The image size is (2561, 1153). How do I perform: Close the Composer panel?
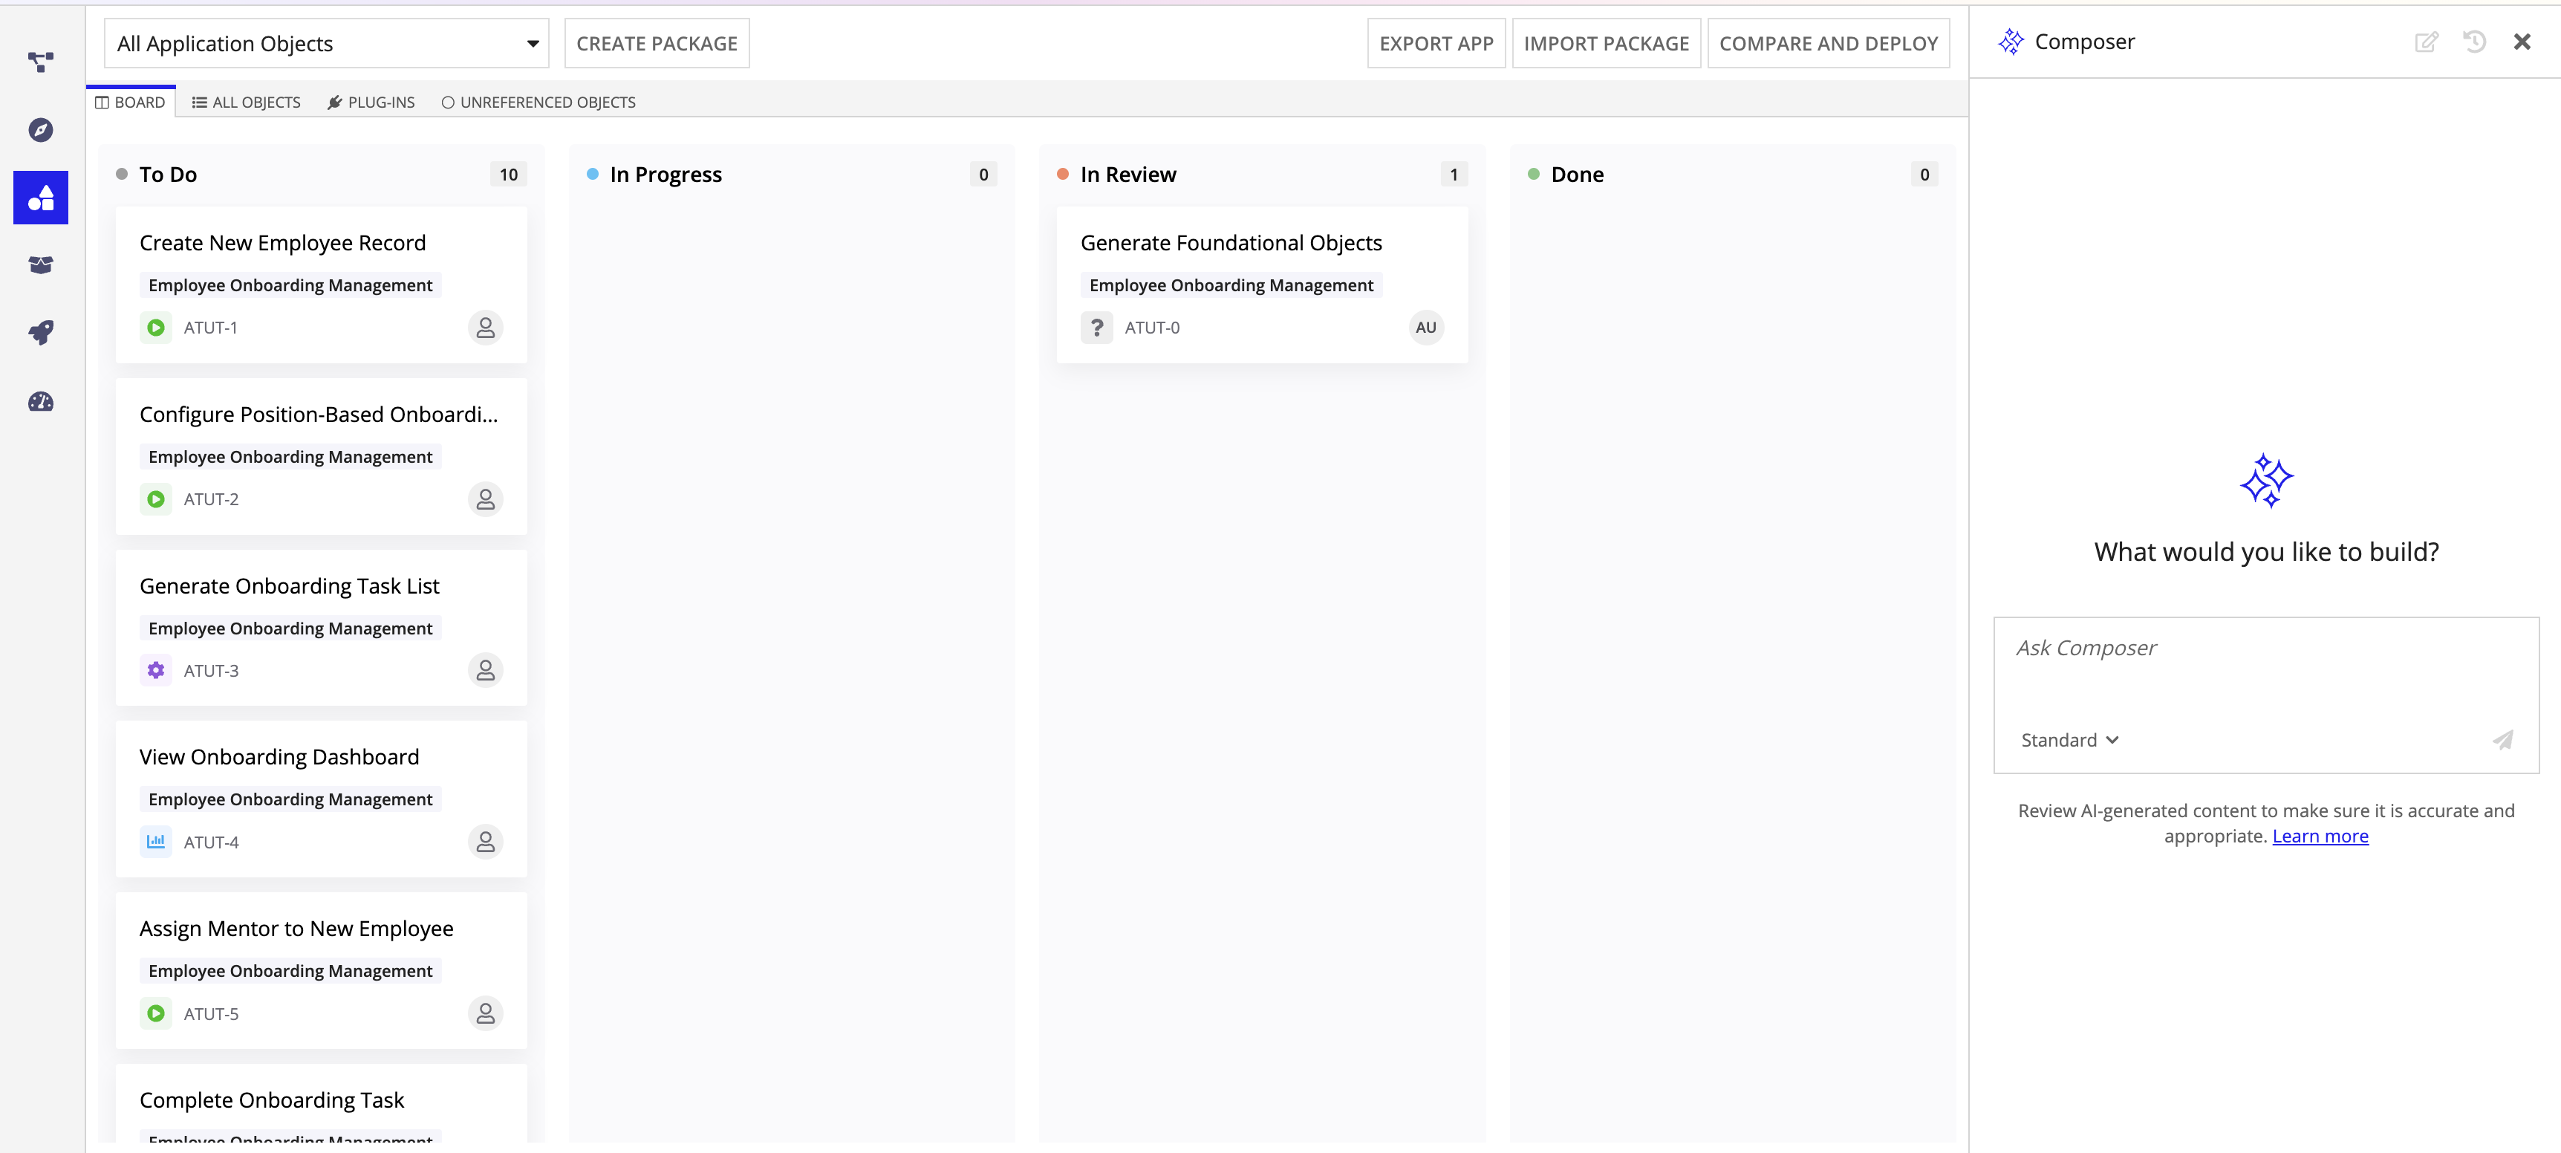point(2522,42)
